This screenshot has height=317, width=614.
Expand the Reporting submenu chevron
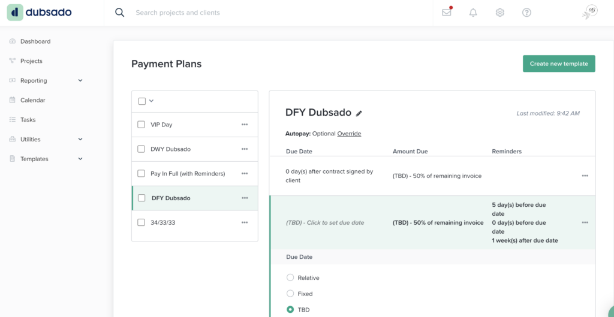point(80,80)
